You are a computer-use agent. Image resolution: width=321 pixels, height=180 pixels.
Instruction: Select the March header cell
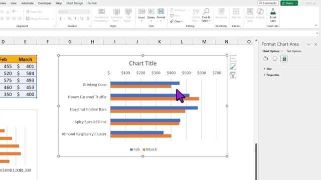pos(25,59)
